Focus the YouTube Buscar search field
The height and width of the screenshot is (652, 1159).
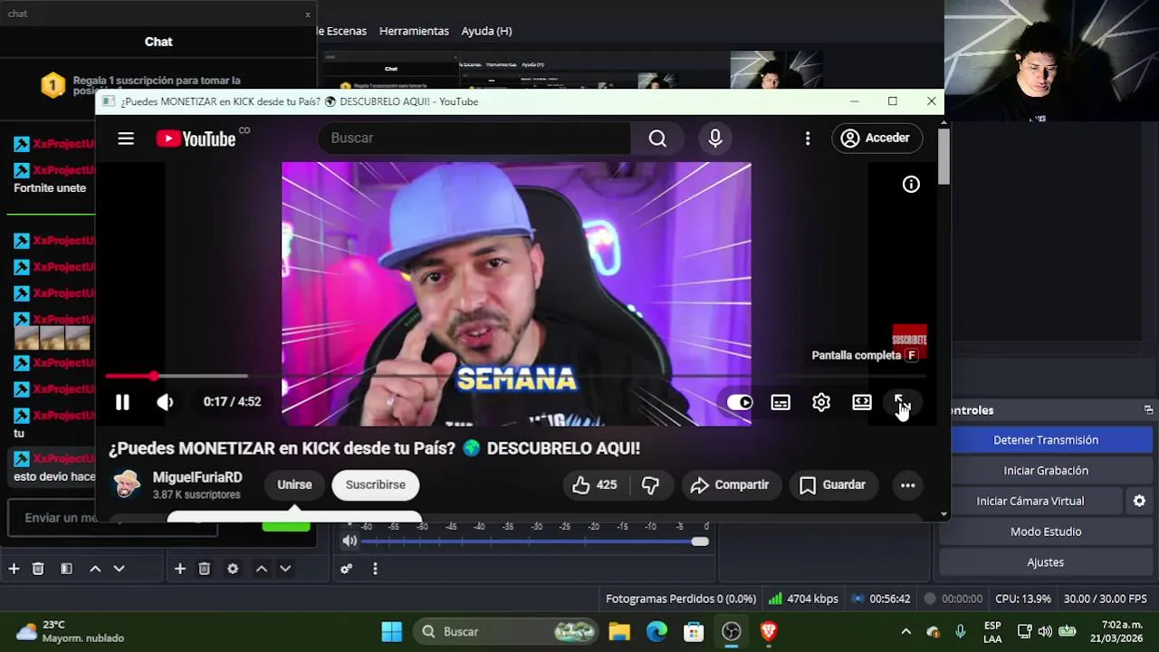pos(474,138)
